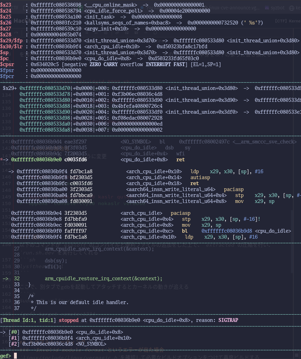Click the <kallsyms_seqs_of_names+0xbac8> symbol
The width and height of the screenshot is (301, 359).
click(127, 23)
